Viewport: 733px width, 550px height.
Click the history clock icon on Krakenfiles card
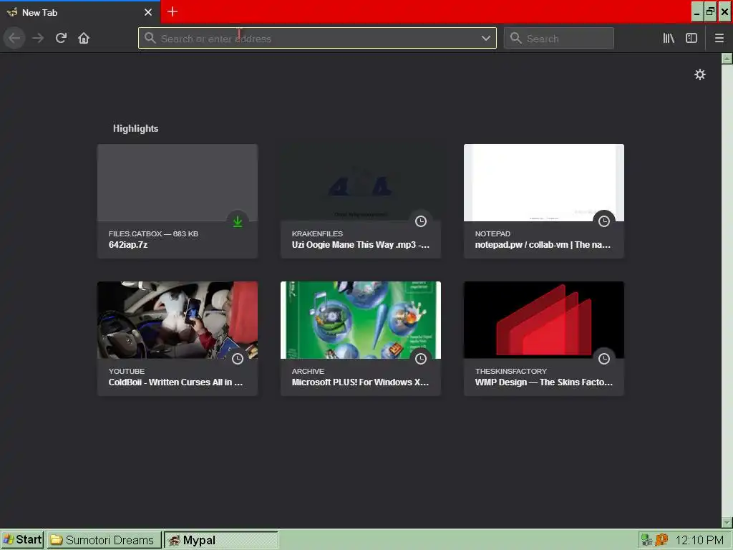pos(421,221)
